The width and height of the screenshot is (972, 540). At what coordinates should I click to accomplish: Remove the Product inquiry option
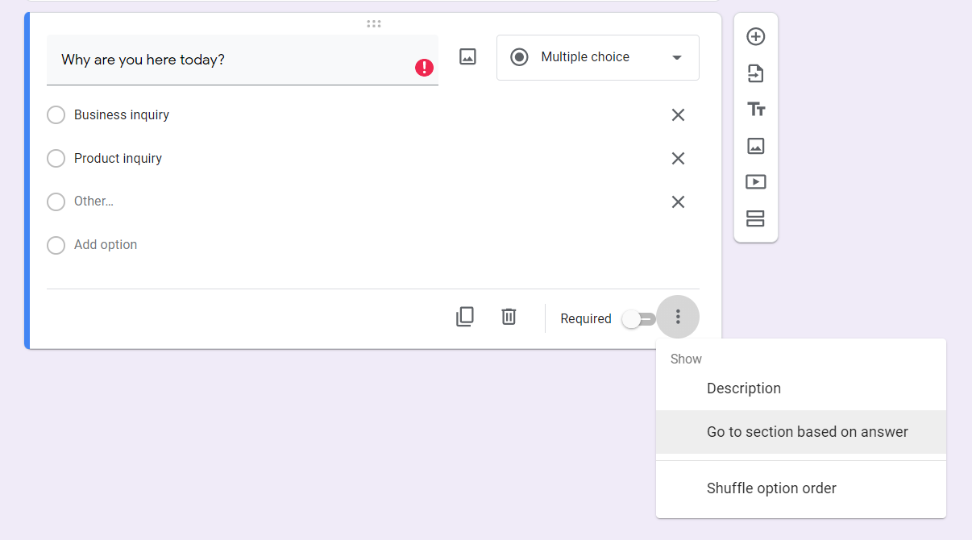coord(678,158)
